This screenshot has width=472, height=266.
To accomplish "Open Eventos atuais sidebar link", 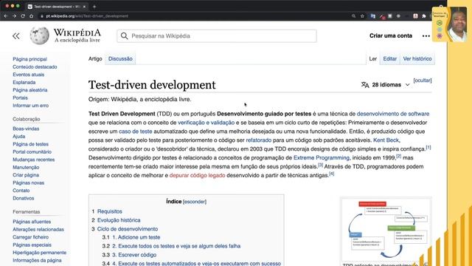I will pos(28,75).
